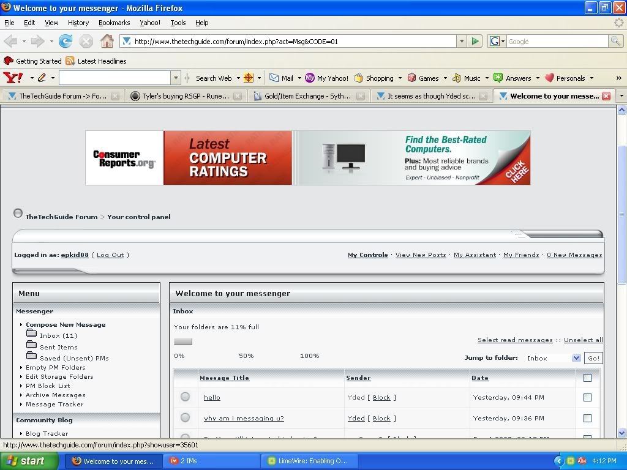Viewport: 627px width, 470px height.
Task: Click the Log Out link
Action: (110, 255)
